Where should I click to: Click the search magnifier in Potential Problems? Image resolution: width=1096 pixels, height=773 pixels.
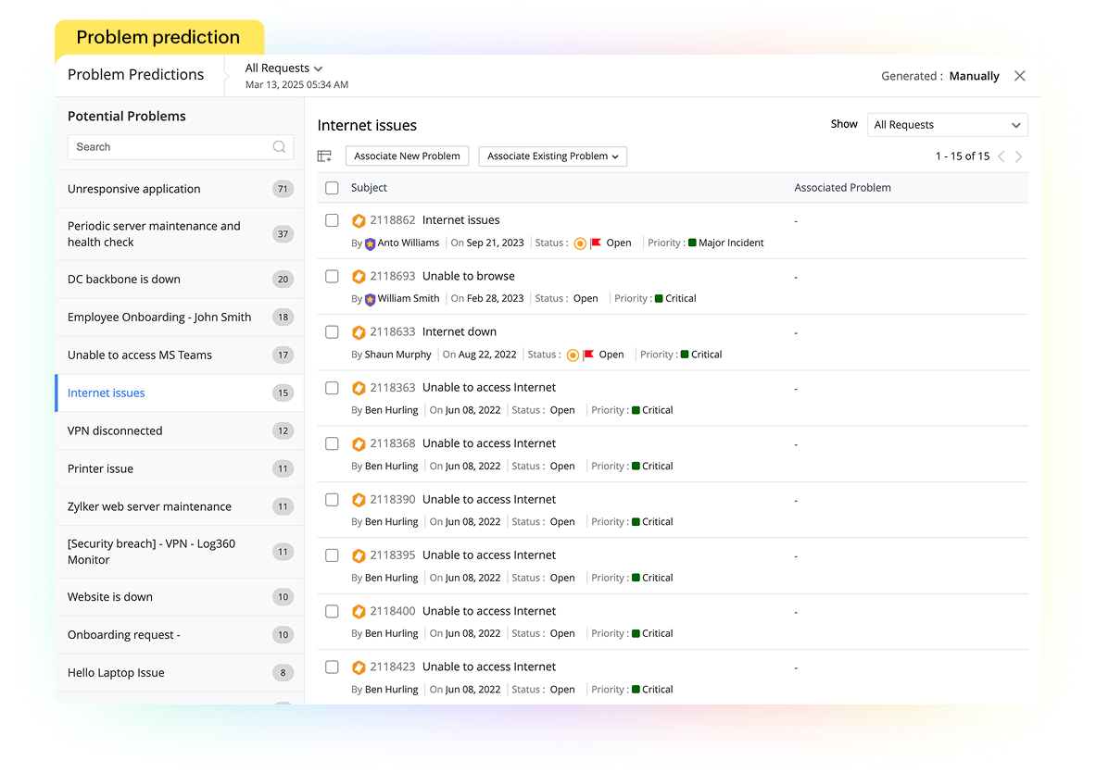point(280,146)
